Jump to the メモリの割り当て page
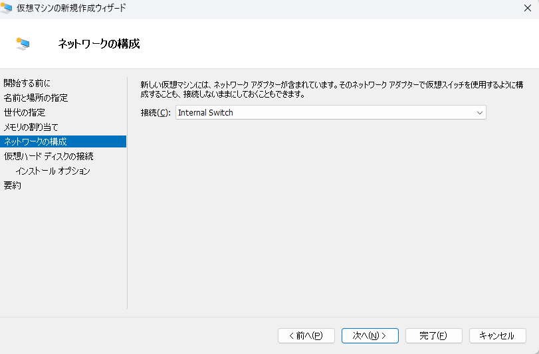Viewport: 539px width, 354px height. pos(31,127)
